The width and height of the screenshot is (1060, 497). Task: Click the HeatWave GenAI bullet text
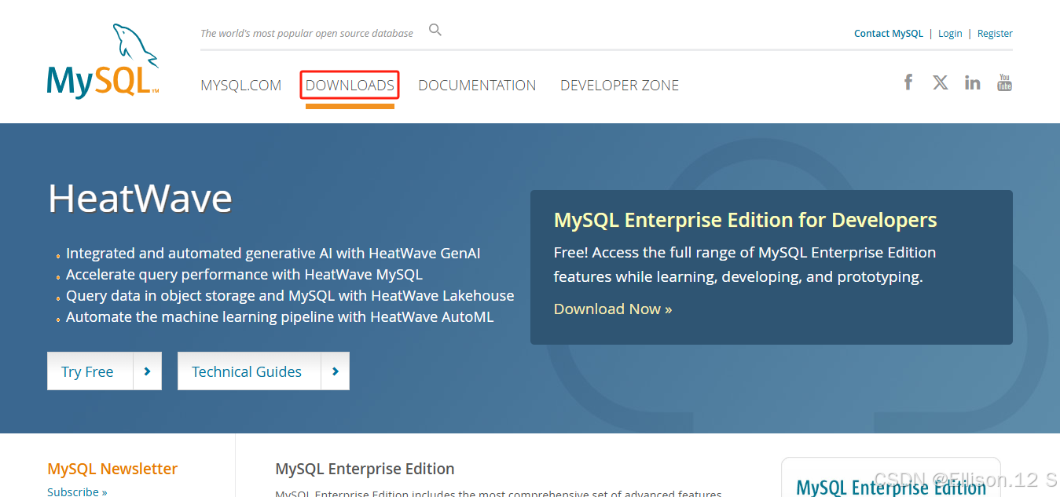click(x=273, y=254)
